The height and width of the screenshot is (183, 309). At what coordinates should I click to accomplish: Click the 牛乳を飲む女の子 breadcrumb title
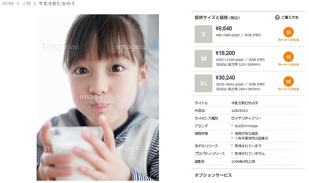(57, 4)
